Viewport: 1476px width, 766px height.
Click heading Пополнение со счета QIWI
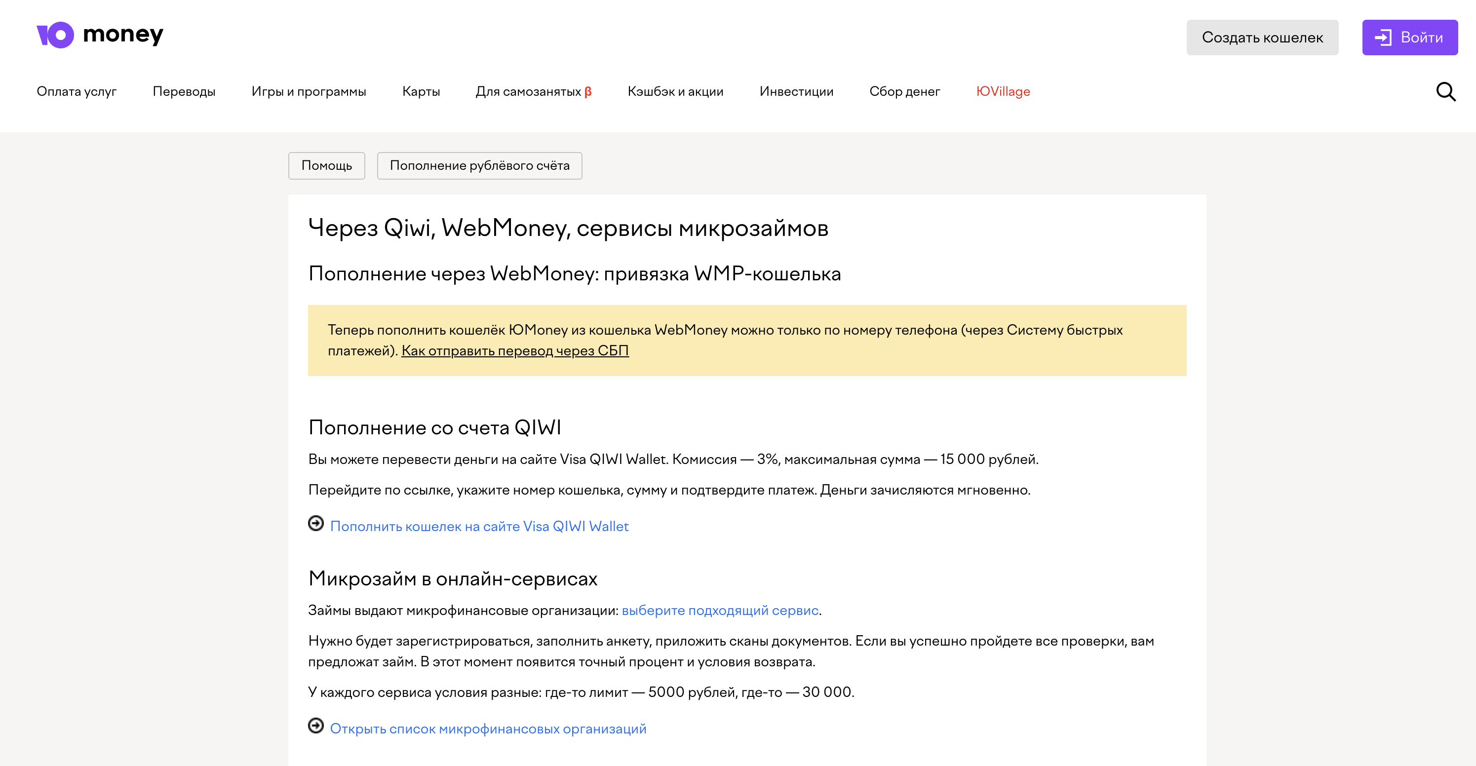(x=435, y=427)
